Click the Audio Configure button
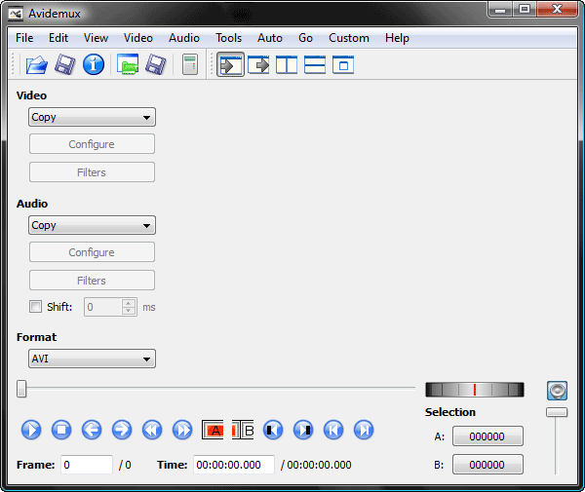 (92, 252)
